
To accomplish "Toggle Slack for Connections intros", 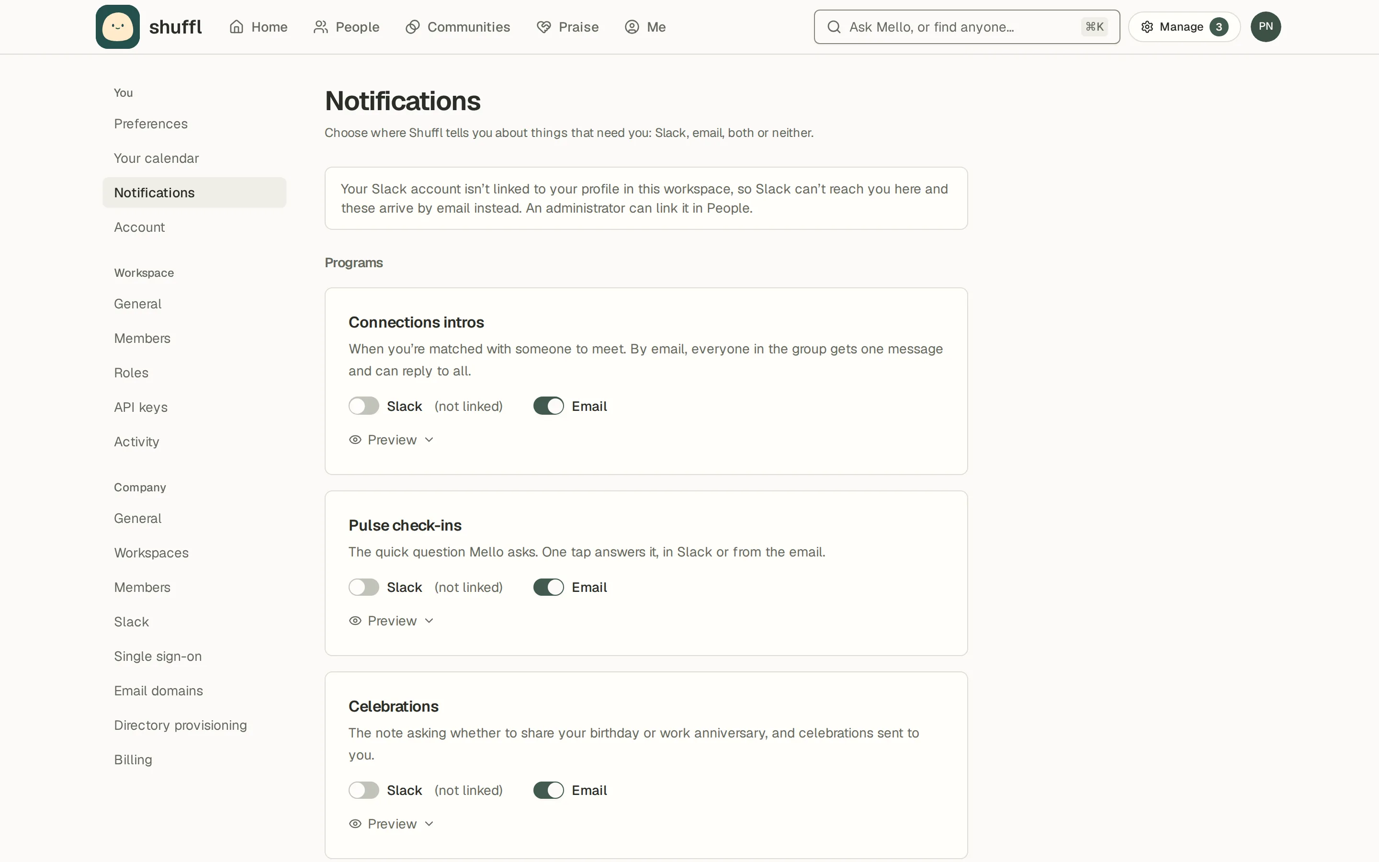I will (363, 406).
